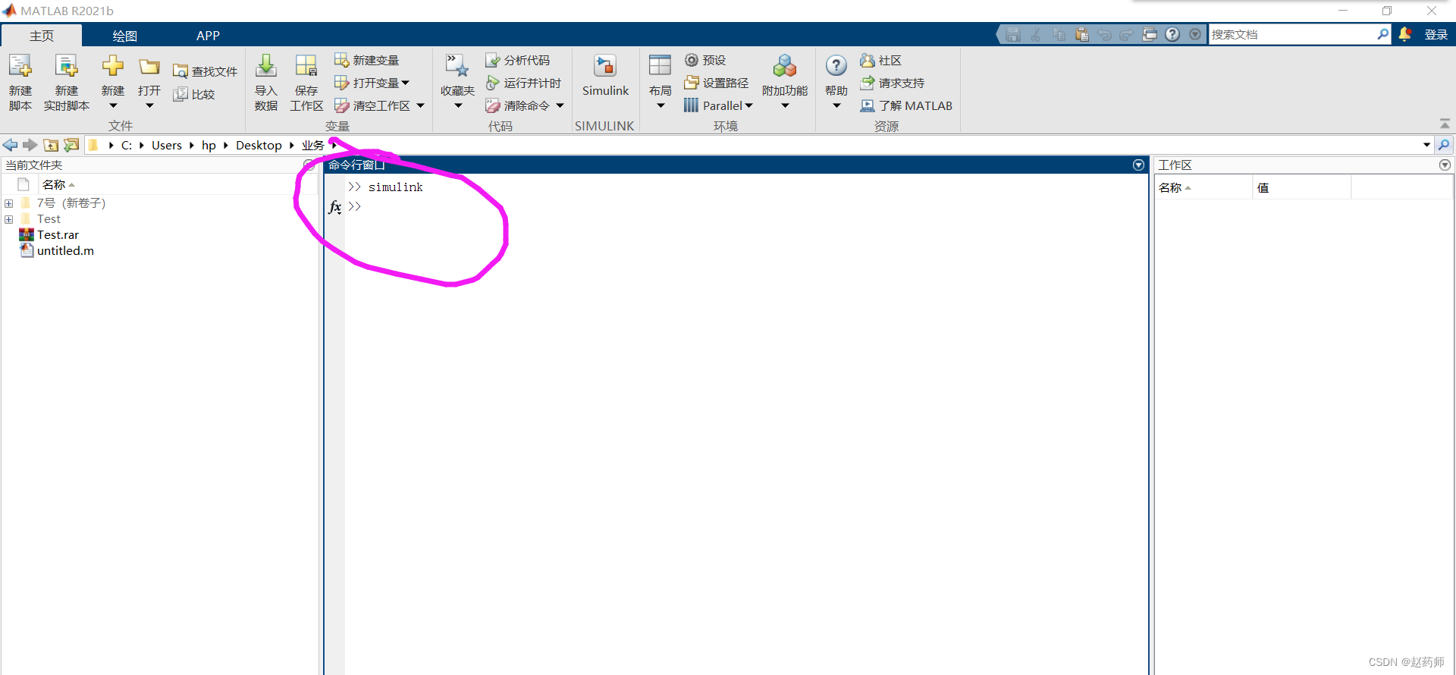The image size is (1456, 675).
Task: Open the command window actions menu
Action: [x=1138, y=165]
